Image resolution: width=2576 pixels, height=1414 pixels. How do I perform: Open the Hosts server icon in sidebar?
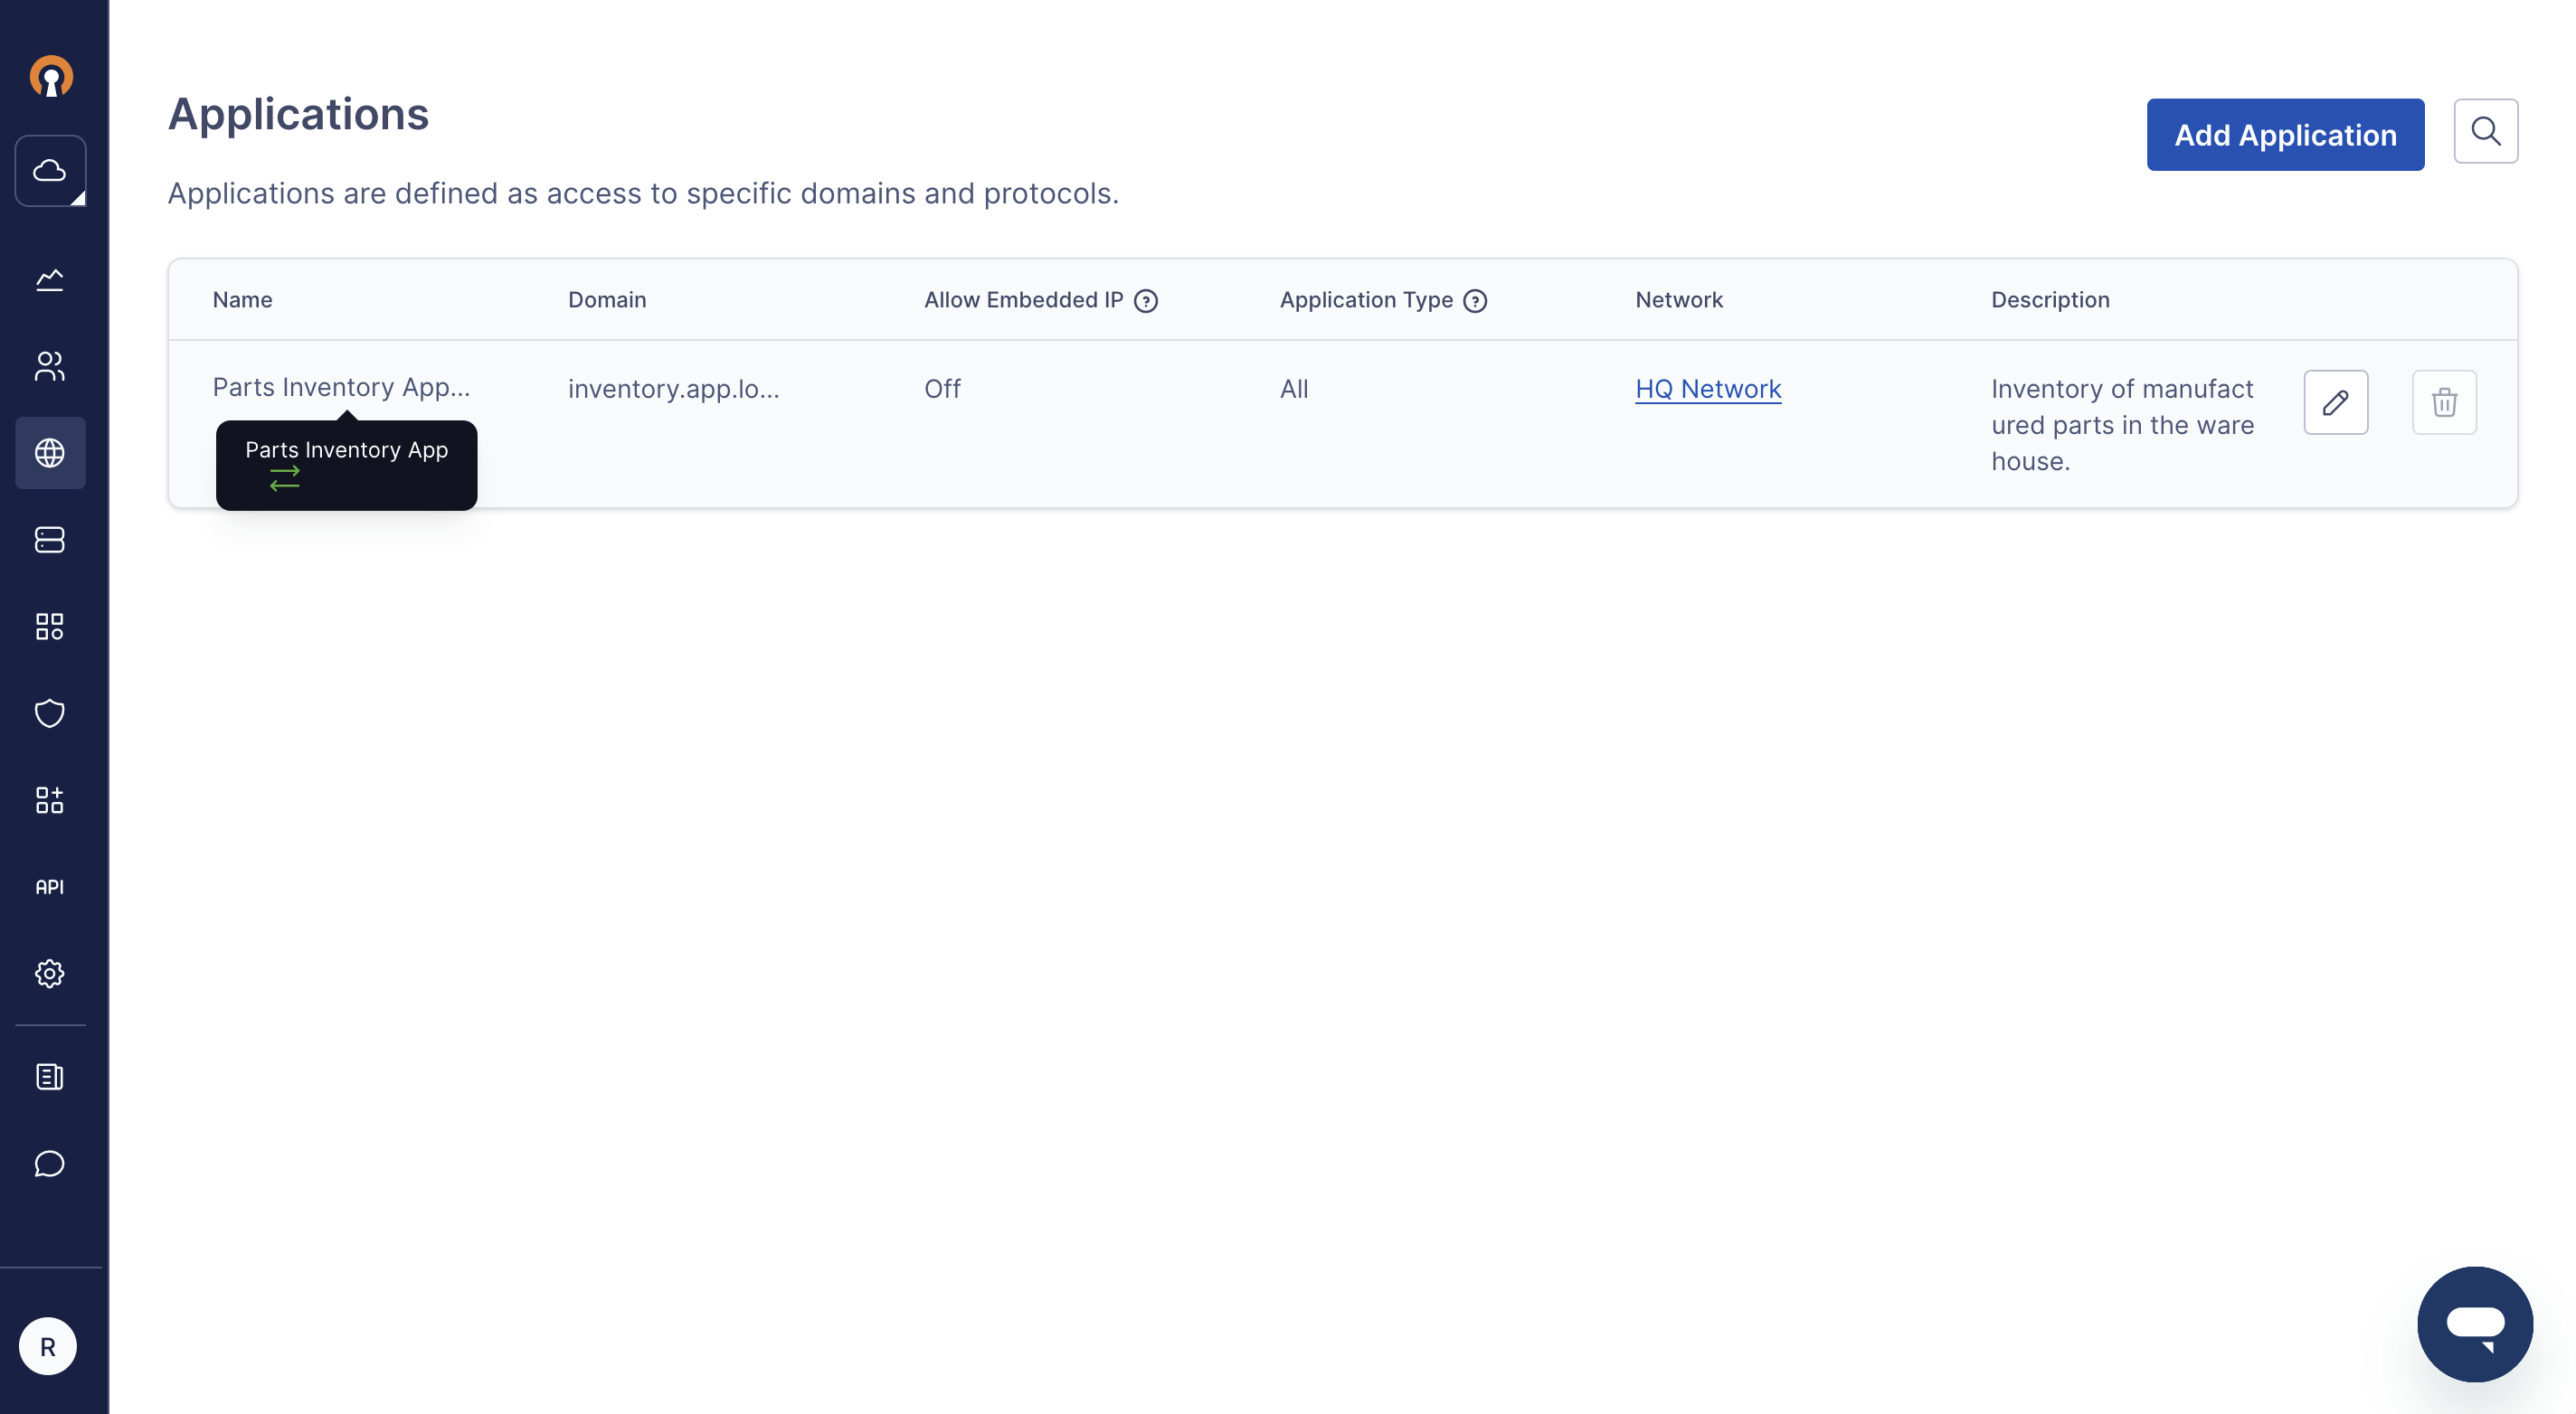click(50, 540)
